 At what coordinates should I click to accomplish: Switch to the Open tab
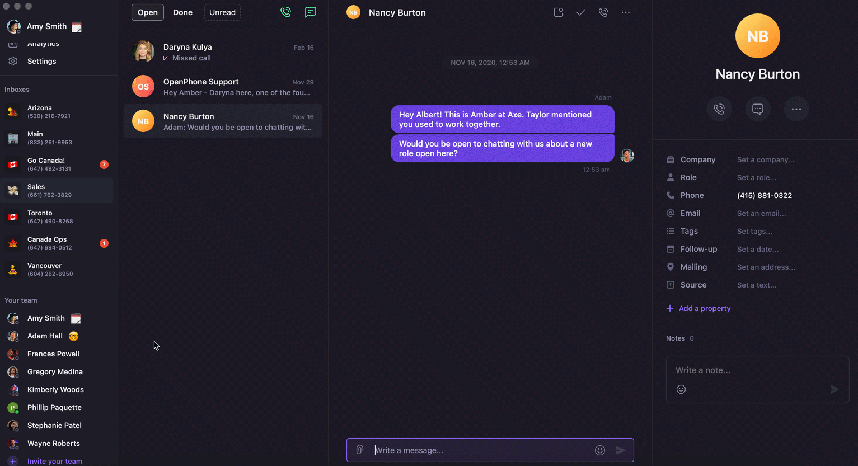click(x=147, y=12)
